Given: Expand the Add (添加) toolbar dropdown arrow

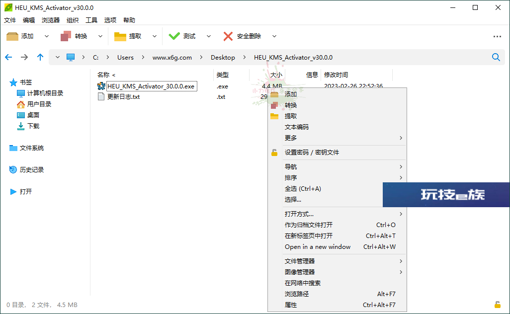Looking at the screenshot, I should pos(47,36).
